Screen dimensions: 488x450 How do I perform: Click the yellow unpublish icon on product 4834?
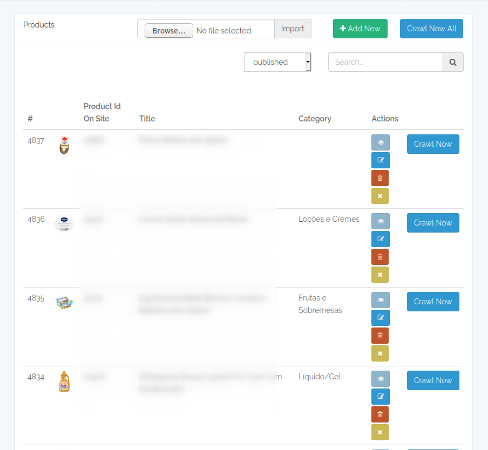click(380, 432)
